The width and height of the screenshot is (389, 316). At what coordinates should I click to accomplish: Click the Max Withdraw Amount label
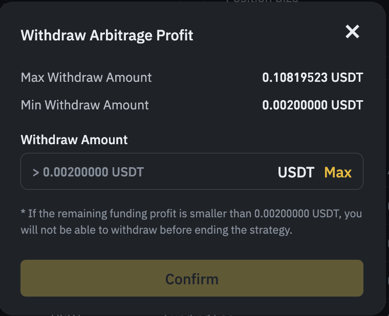tap(86, 77)
